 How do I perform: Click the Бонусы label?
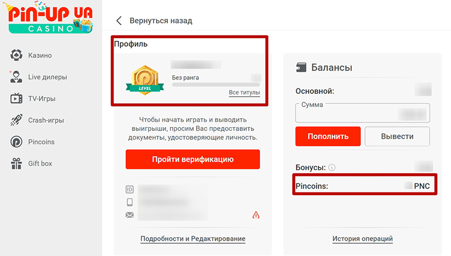(310, 167)
